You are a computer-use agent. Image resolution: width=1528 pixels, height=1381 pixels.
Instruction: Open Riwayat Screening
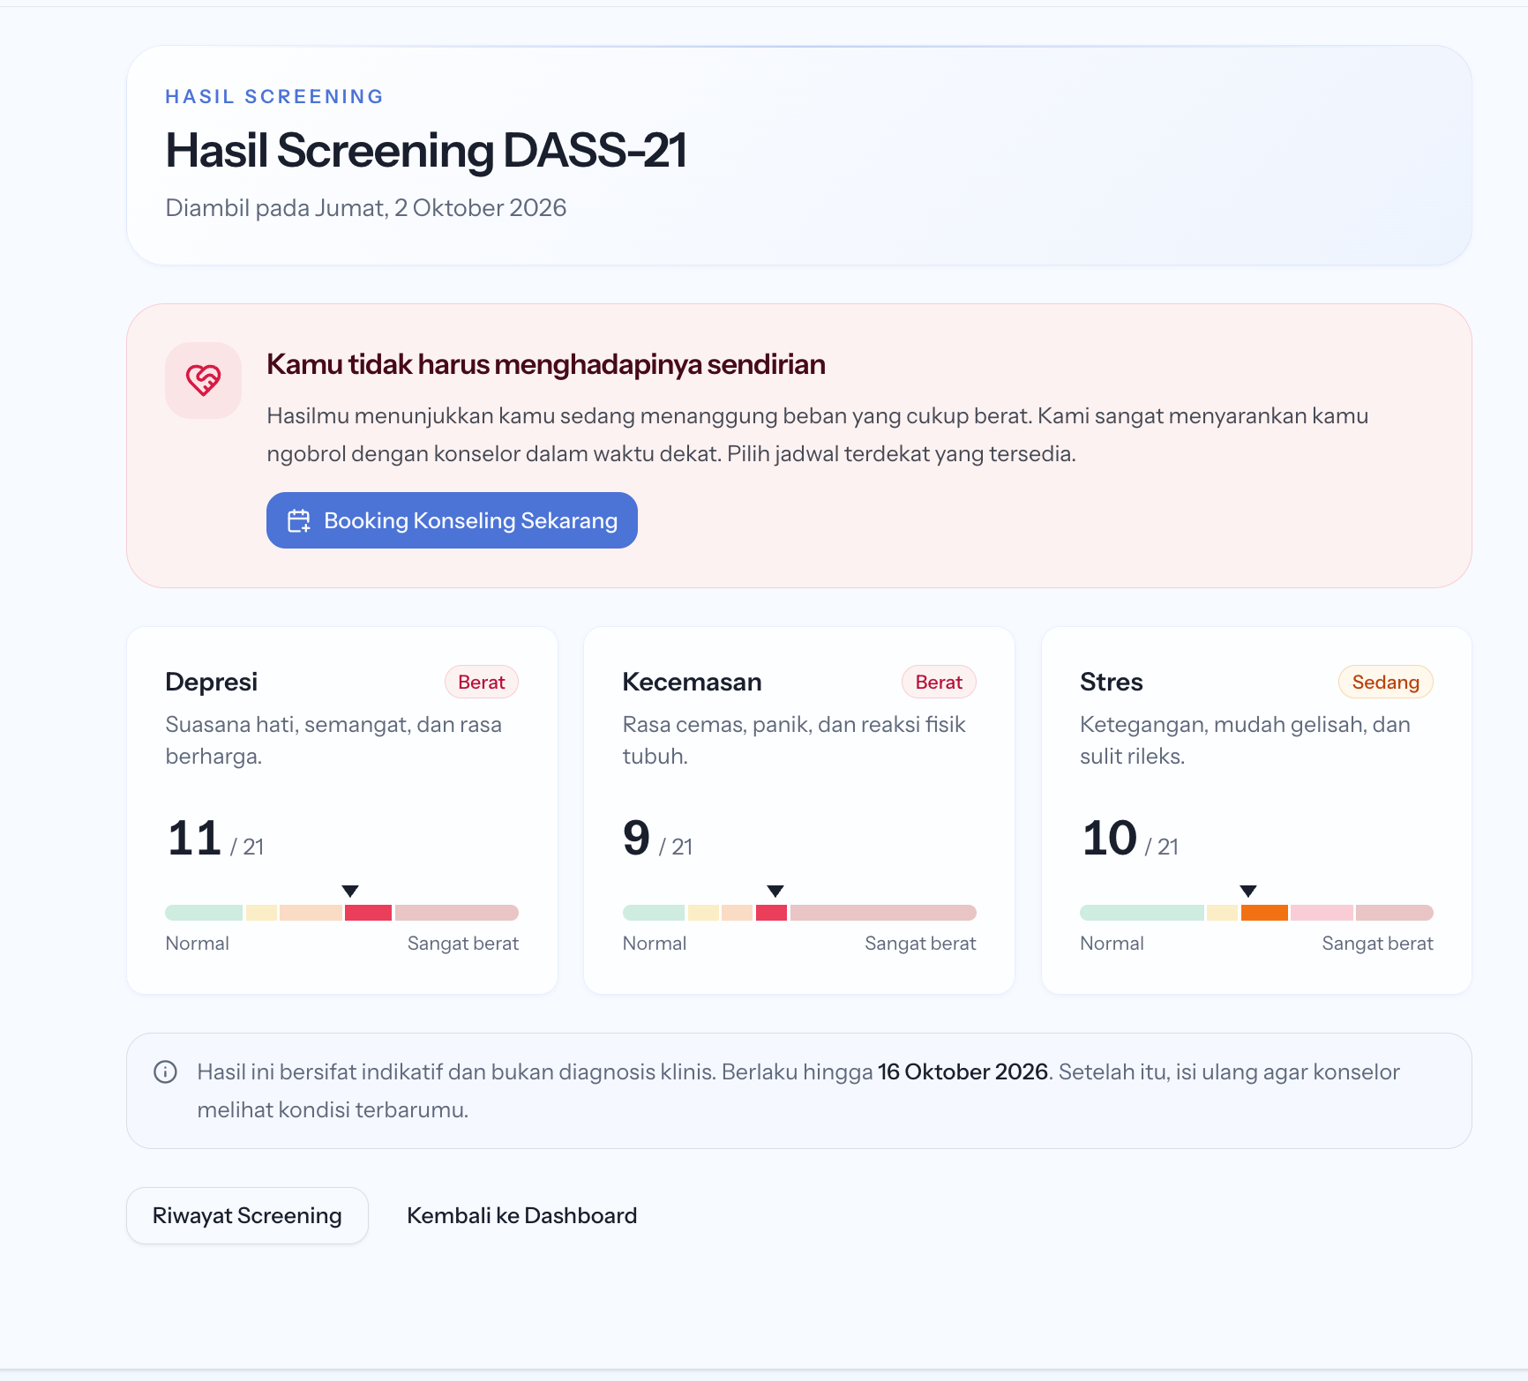click(x=247, y=1215)
